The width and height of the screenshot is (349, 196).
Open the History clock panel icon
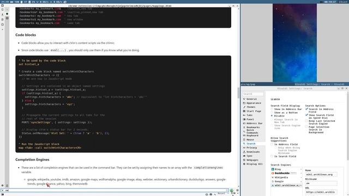coord(2,24)
